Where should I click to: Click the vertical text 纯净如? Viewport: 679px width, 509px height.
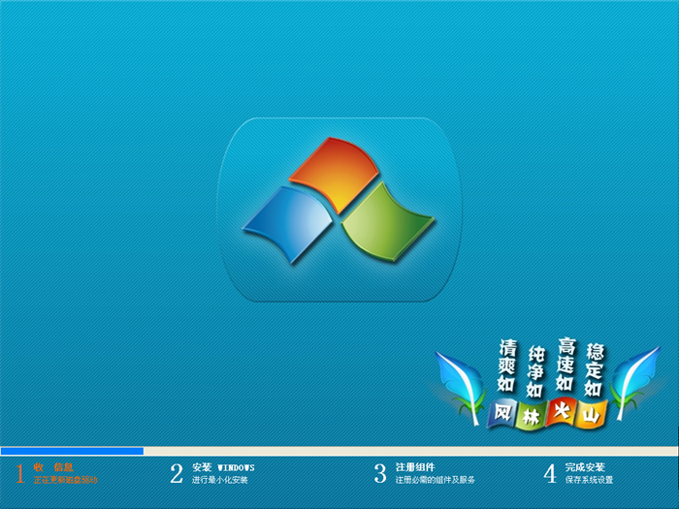tap(535, 371)
